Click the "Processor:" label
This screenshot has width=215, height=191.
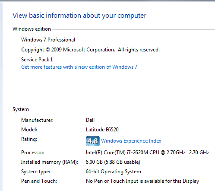coord(33,153)
